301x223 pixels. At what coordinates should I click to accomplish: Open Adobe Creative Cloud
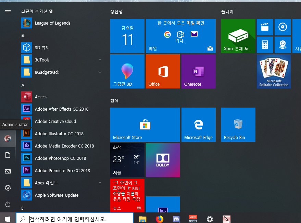pos(61,121)
